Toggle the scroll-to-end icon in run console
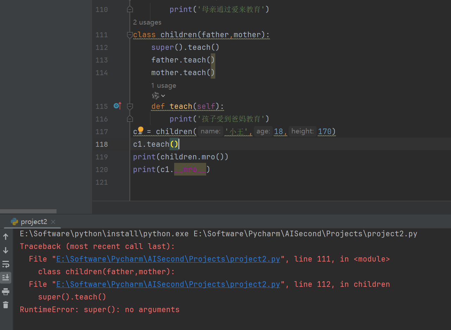451x330 pixels. 6,278
